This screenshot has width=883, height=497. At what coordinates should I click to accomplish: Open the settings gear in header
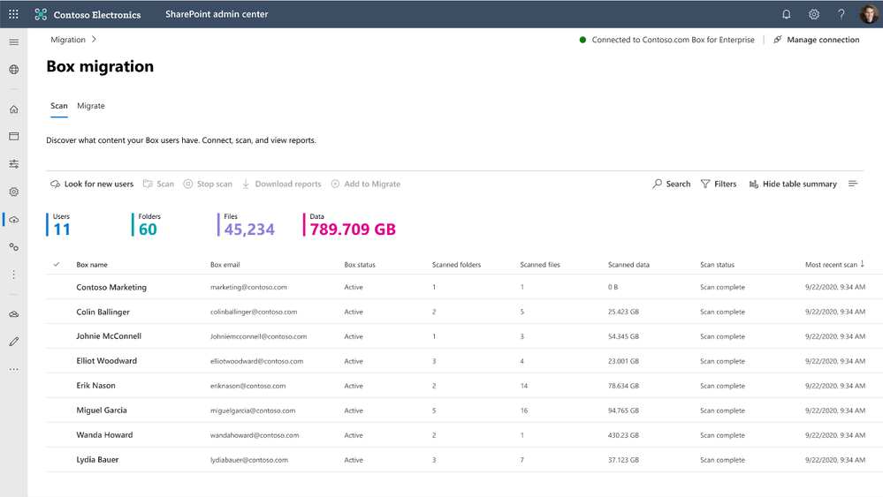coord(814,15)
